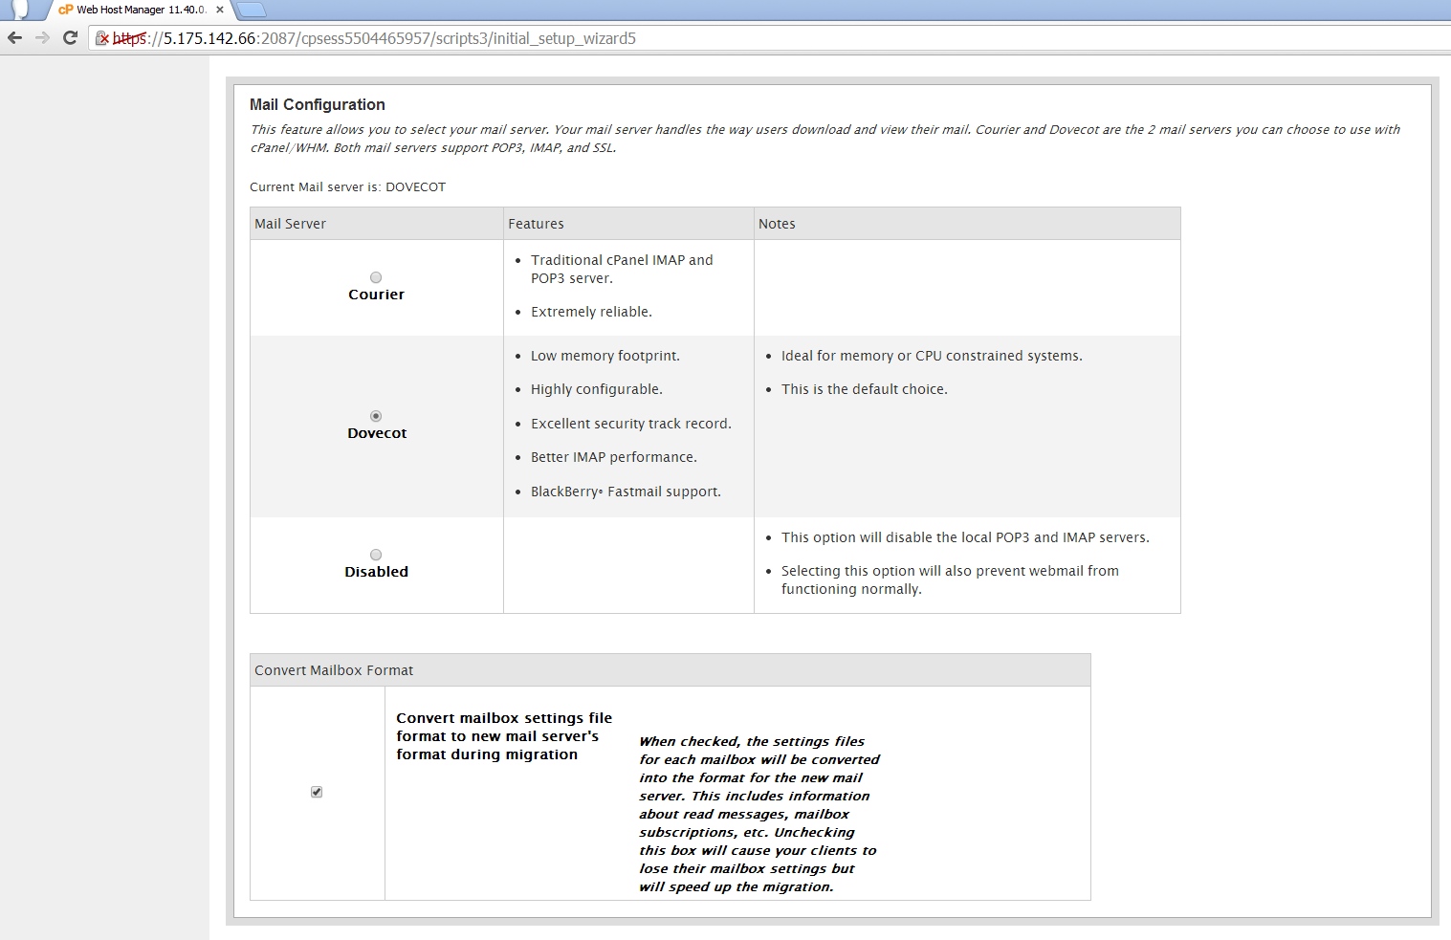Click the 'When checked, the settings files' description
The height and width of the screenshot is (940, 1451).
click(x=759, y=814)
